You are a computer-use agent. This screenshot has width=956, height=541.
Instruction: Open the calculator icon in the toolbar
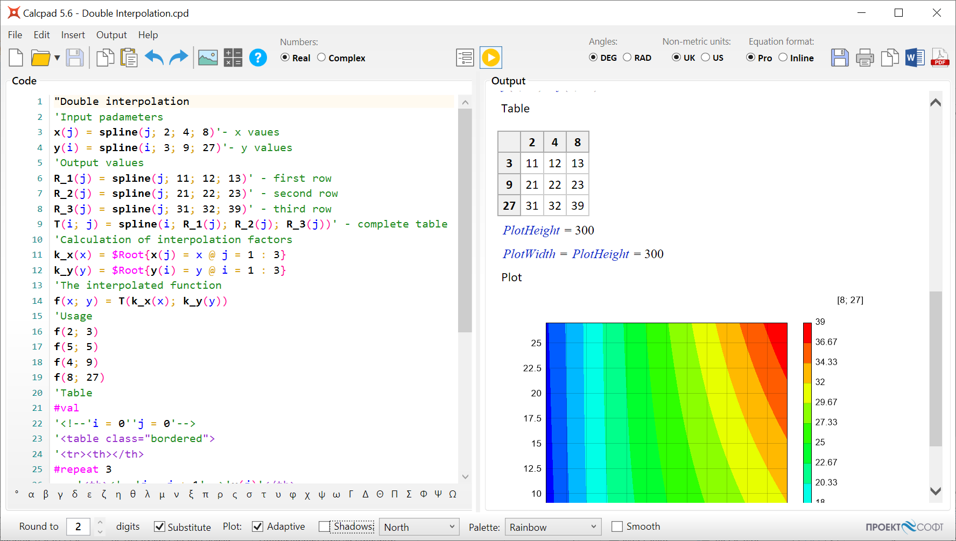click(x=233, y=58)
